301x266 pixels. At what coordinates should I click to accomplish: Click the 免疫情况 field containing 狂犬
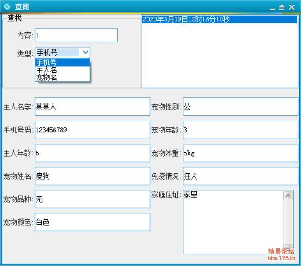pos(240,176)
